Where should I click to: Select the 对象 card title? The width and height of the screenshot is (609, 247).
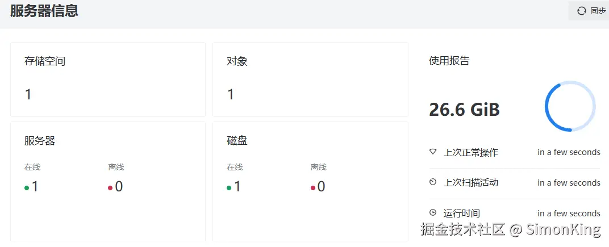pyautogui.click(x=237, y=61)
